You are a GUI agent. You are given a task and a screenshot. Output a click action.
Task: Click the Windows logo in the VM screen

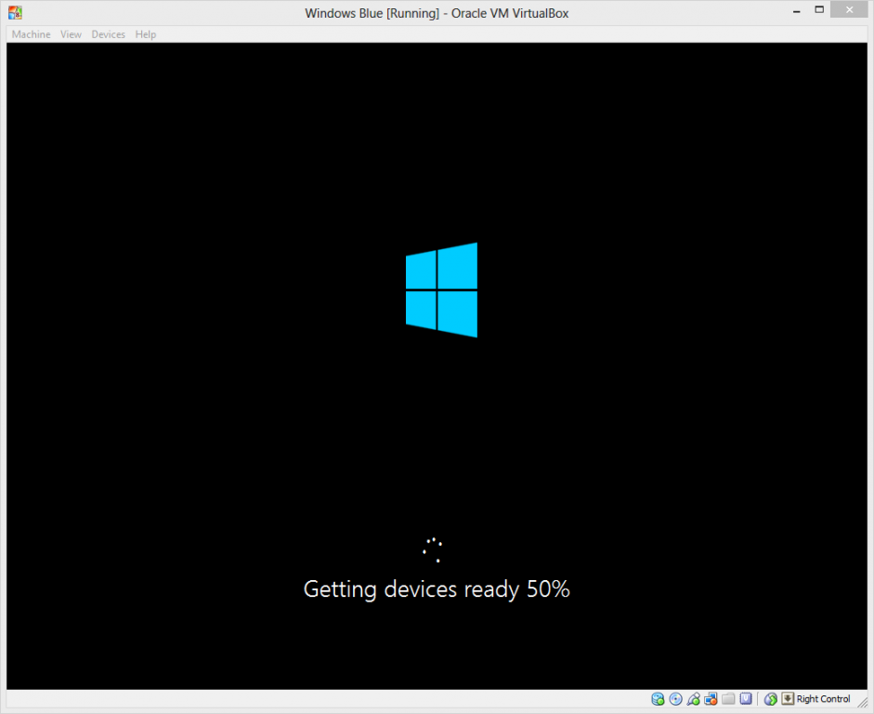tap(441, 289)
